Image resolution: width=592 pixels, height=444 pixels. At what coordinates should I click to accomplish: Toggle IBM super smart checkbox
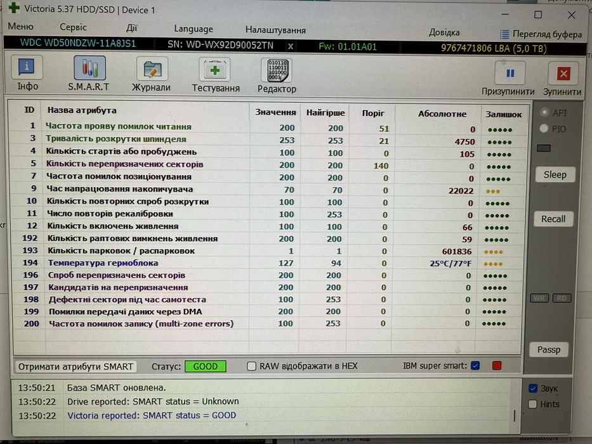[x=476, y=365]
